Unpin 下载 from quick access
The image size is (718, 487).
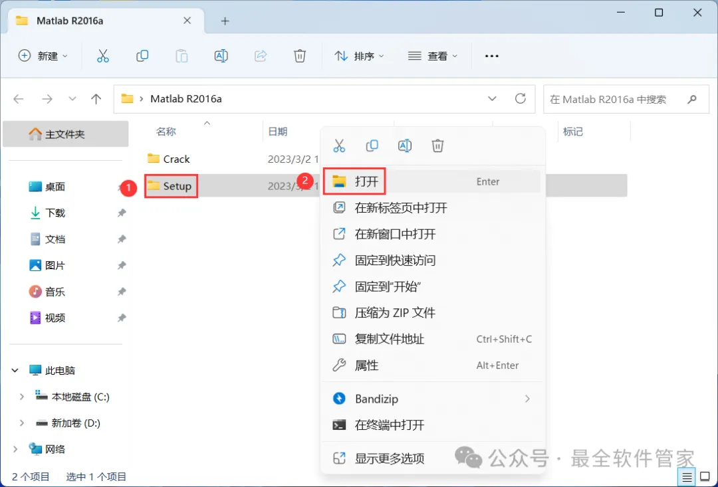(122, 213)
